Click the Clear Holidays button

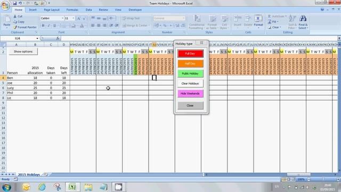190,84
